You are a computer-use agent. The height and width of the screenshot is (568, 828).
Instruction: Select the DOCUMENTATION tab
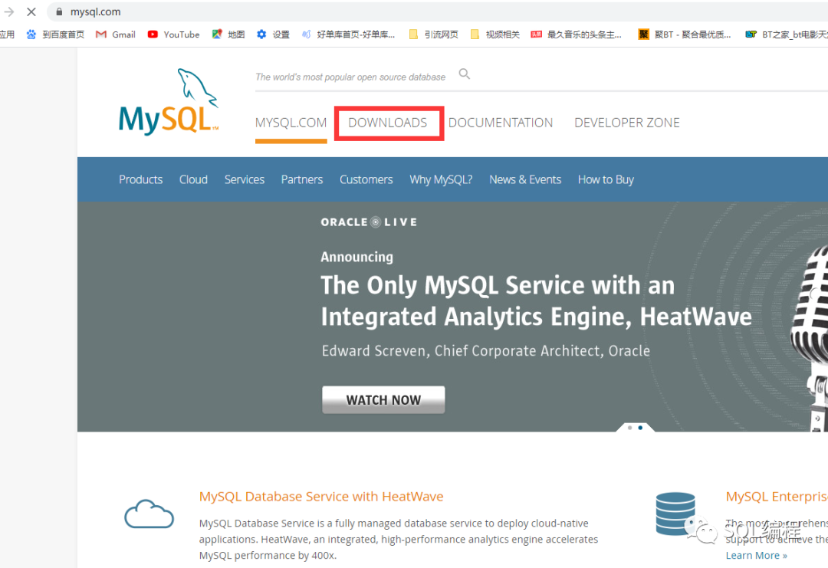pos(501,123)
